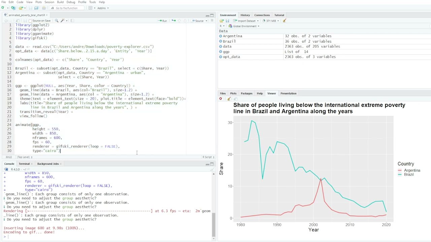Viewport: 431px width, 242px height.
Task: Toggle the Source on Save checkbox
Action: pyautogui.click(x=30, y=21)
